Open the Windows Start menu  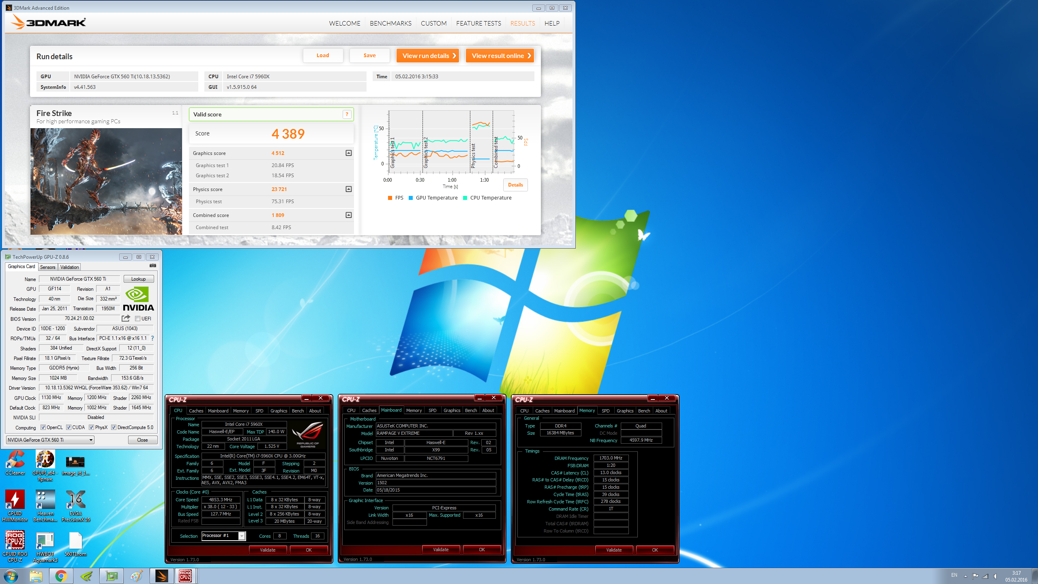[x=11, y=576]
